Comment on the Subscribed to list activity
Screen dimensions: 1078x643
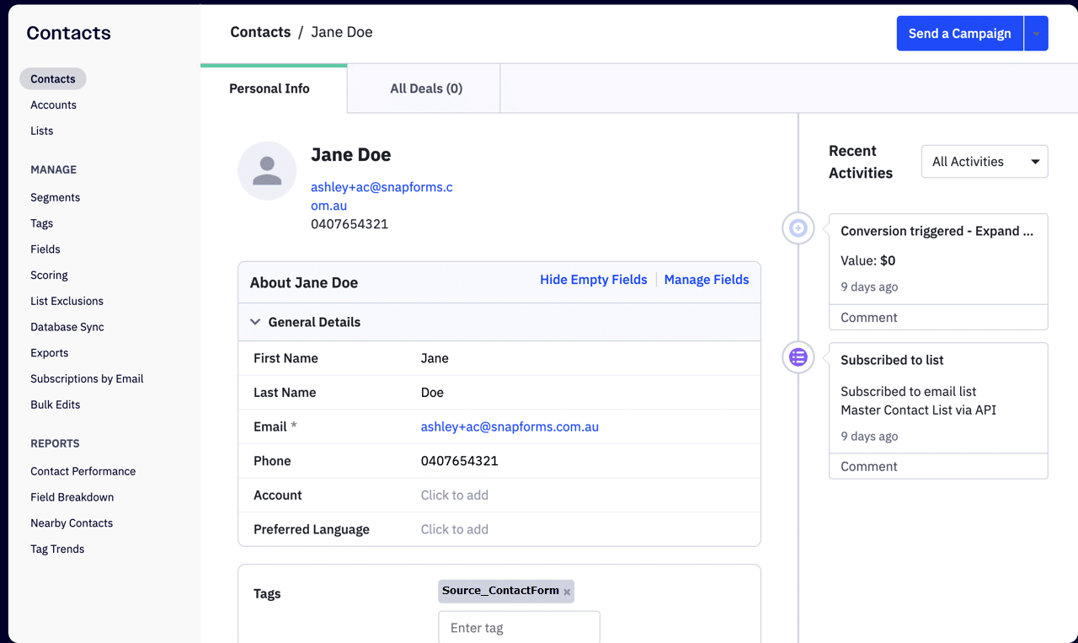(x=867, y=466)
